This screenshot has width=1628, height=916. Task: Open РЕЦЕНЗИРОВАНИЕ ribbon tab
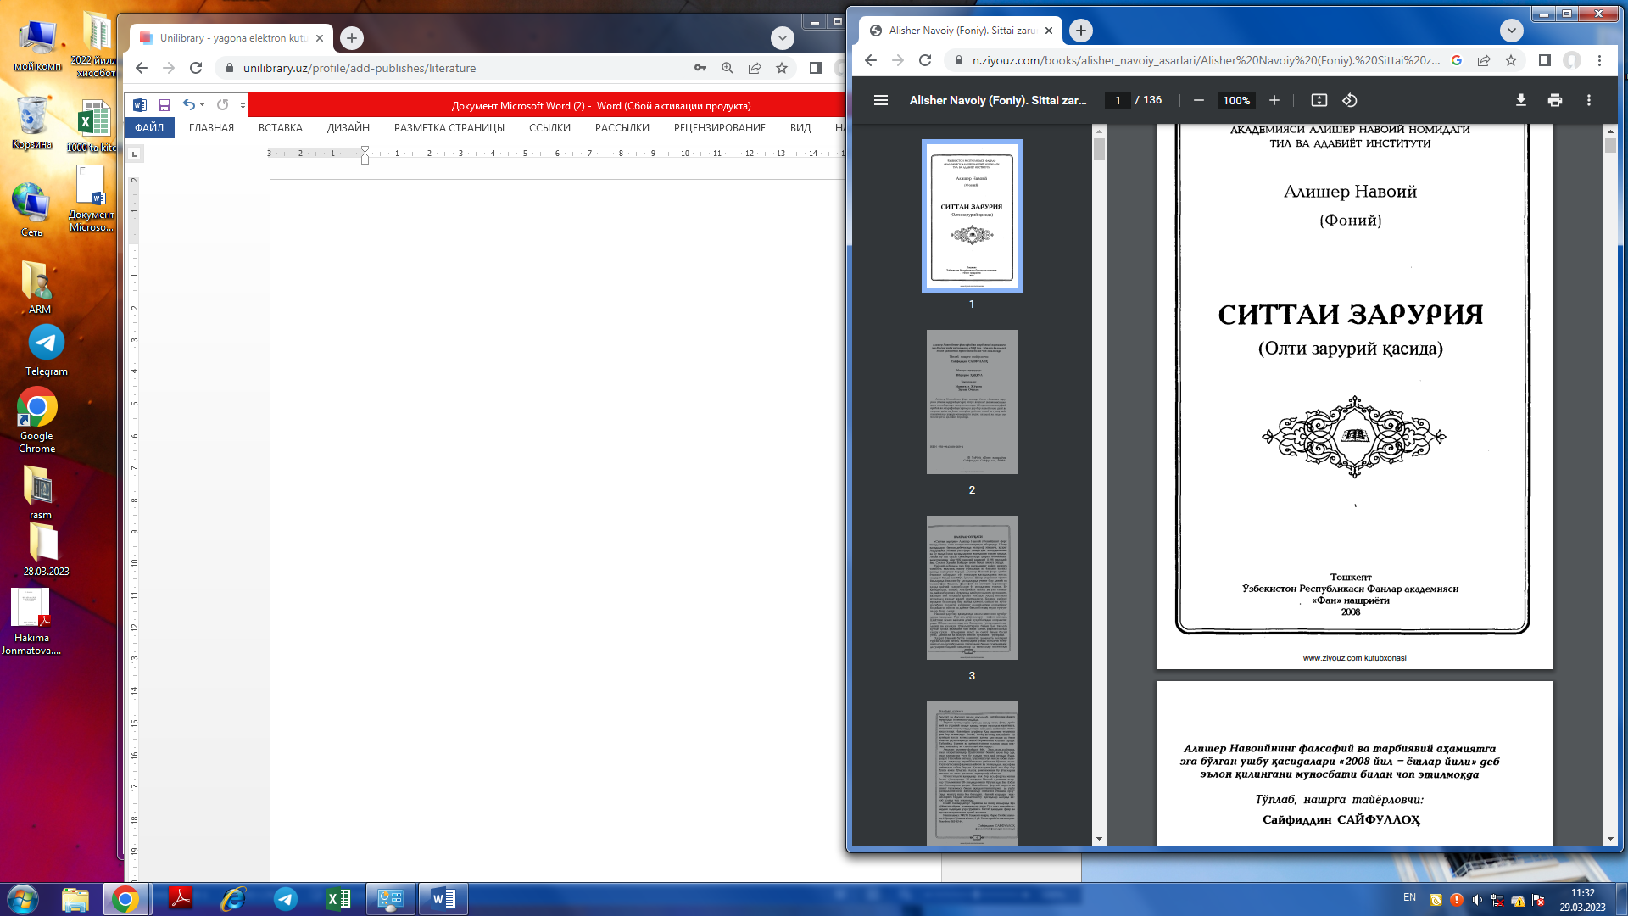(719, 128)
